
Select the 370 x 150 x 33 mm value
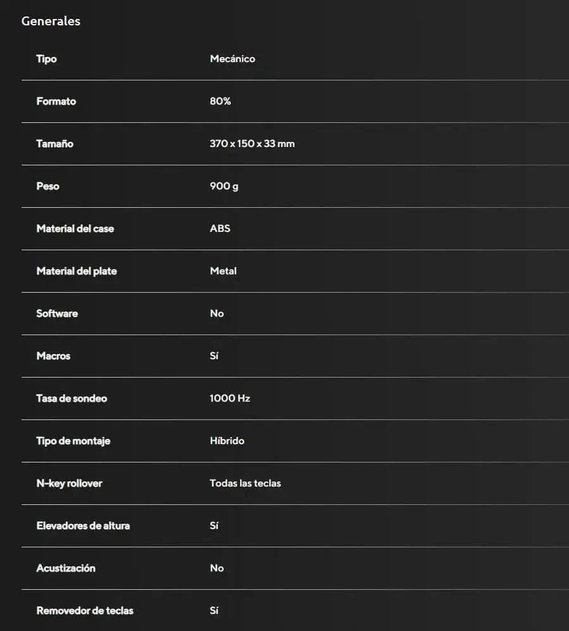[252, 144]
